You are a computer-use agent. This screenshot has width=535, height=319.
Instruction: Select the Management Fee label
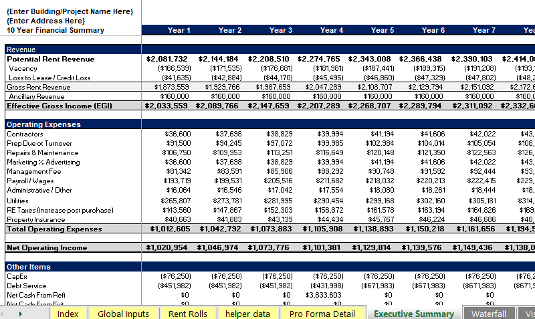pos(34,172)
